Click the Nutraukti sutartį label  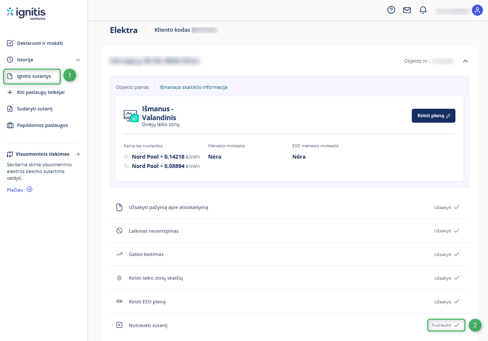coord(148,325)
